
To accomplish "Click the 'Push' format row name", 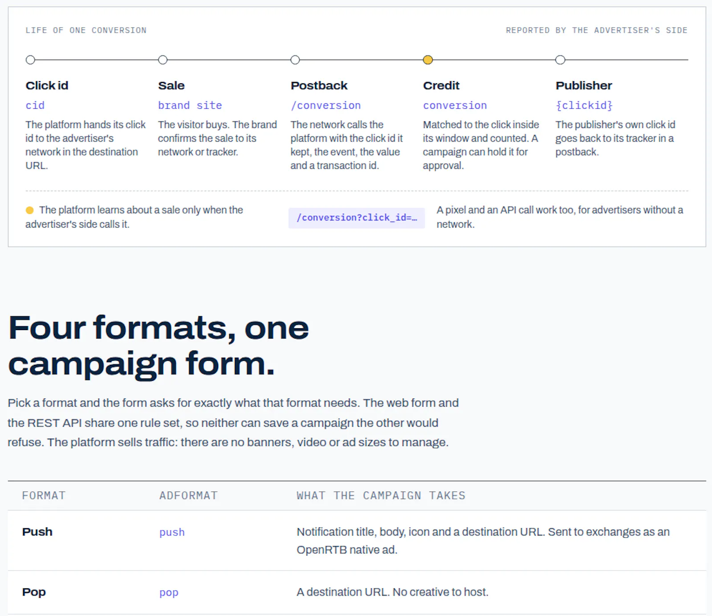I will [37, 532].
